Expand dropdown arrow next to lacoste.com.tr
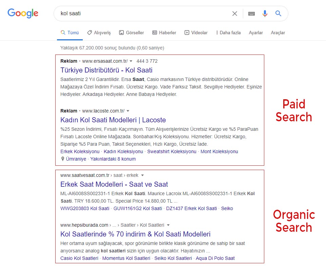Viewport: 326px width, 268px height. pyautogui.click(x=128, y=111)
